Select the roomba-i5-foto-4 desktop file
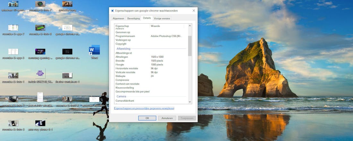The image size is (353, 141). 67,101
